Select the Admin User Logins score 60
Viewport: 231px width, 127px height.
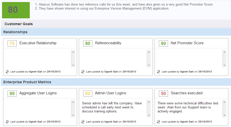(x=88, y=94)
